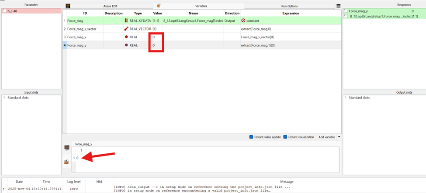Select the Force_mag_y response entry
Image resolution: width=426 pixels, height=193 pixels.
384,11
